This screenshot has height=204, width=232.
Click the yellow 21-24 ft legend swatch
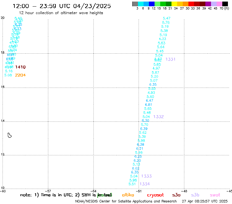coord(174,4)
